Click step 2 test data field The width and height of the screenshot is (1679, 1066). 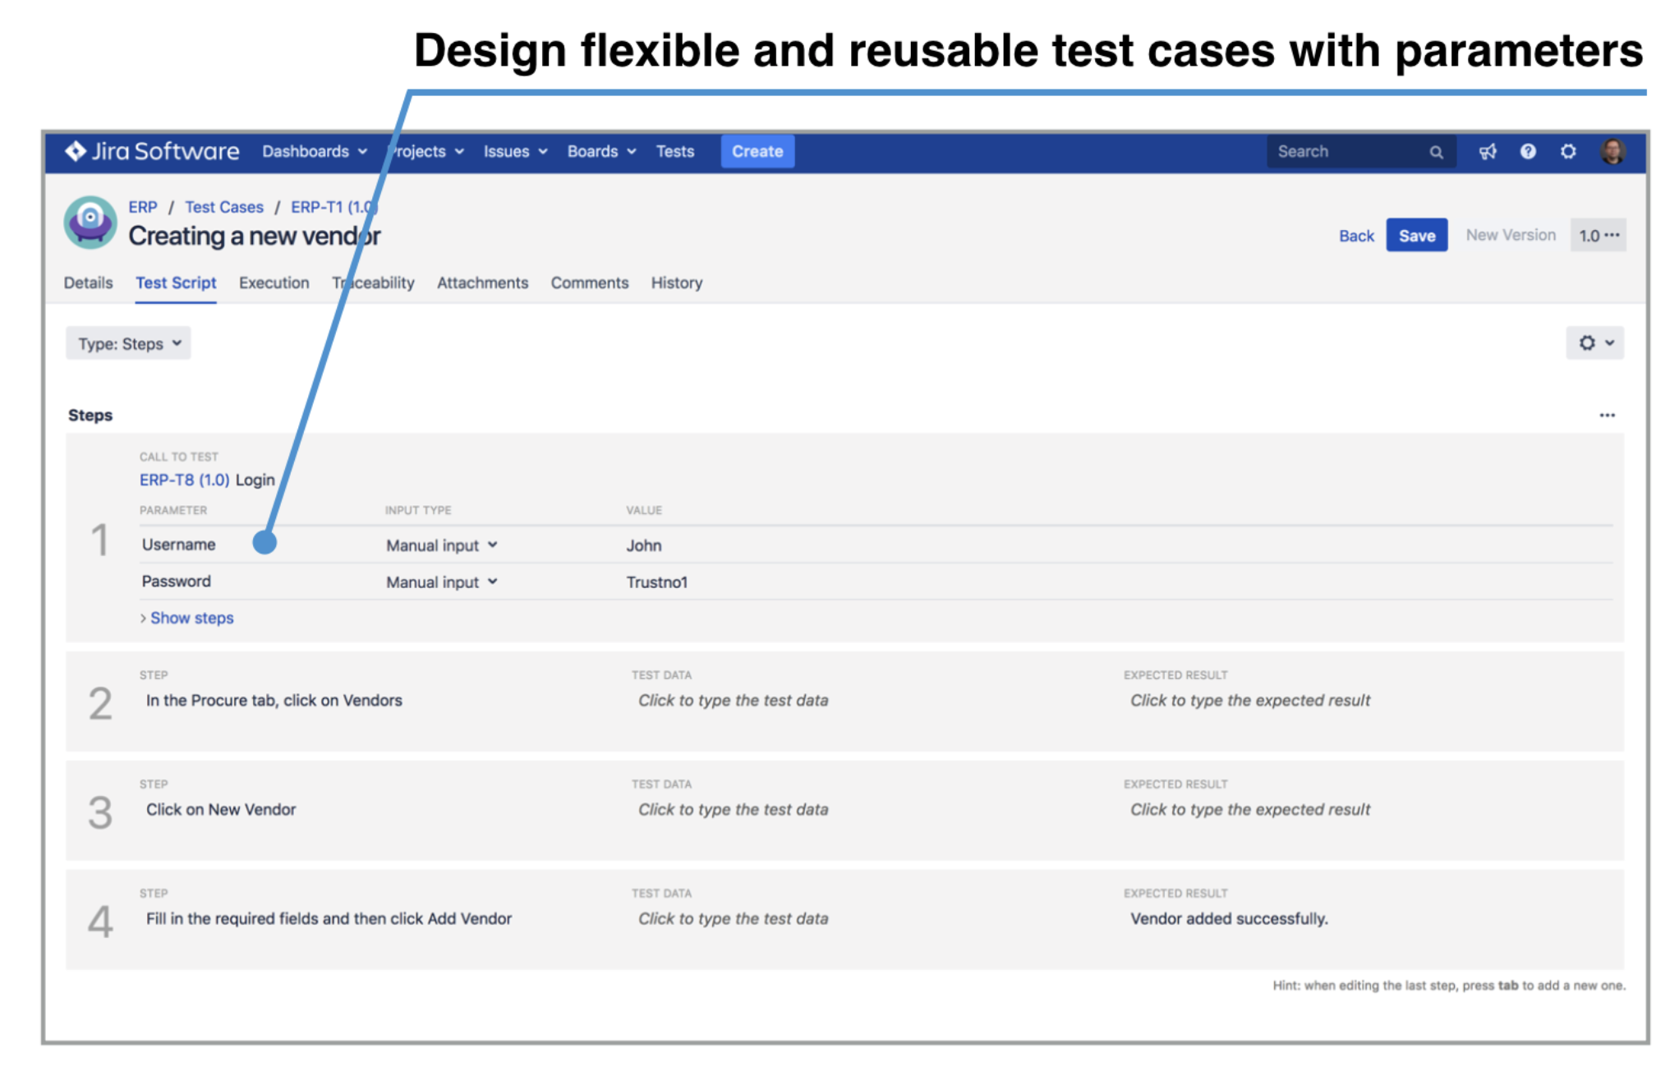pyautogui.click(x=733, y=701)
